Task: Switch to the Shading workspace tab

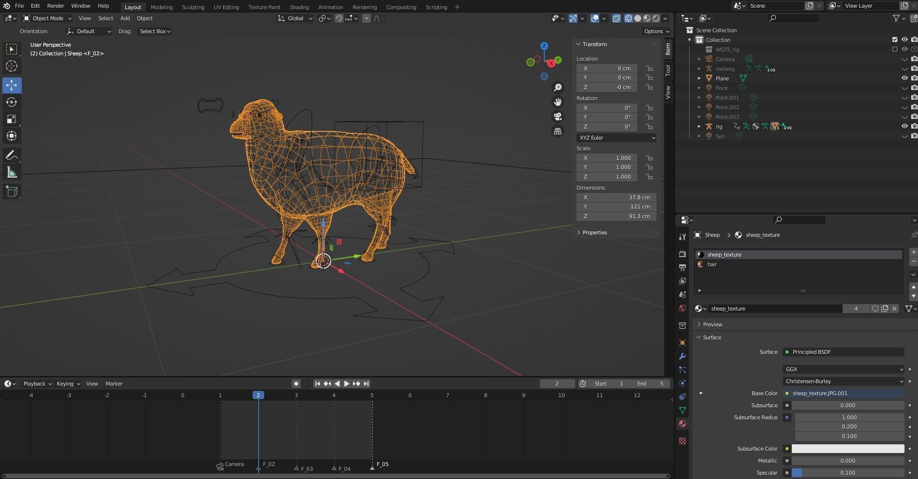Action: tap(299, 7)
